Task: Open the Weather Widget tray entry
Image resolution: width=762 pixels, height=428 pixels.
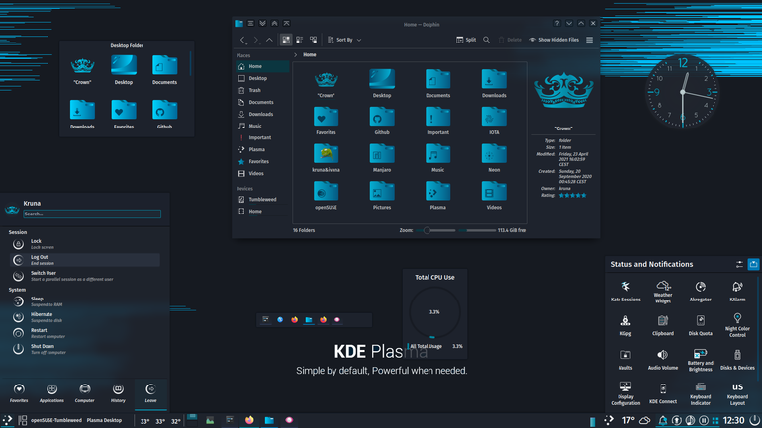Action: (x=663, y=292)
